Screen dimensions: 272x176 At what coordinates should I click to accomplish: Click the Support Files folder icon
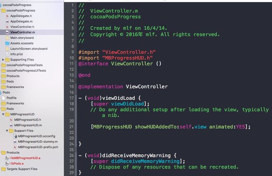click(x=11, y=131)
